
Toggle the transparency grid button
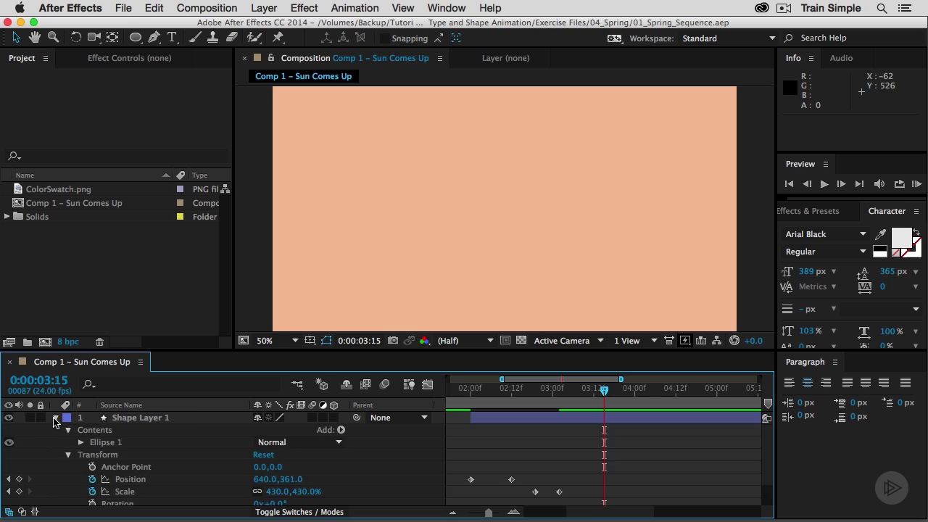click(521, 340)
